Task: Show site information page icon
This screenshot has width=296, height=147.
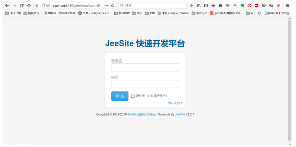Action: 44,6
